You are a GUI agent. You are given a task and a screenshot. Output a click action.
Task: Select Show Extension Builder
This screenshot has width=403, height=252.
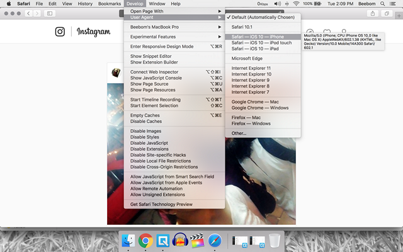point(174,62)
